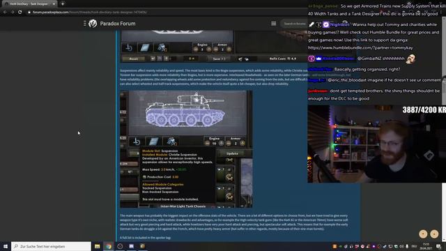Screen dimensions: 446x251
Task: Open a new browser tab
Action: pyautogui.click(x=63, y=4)
